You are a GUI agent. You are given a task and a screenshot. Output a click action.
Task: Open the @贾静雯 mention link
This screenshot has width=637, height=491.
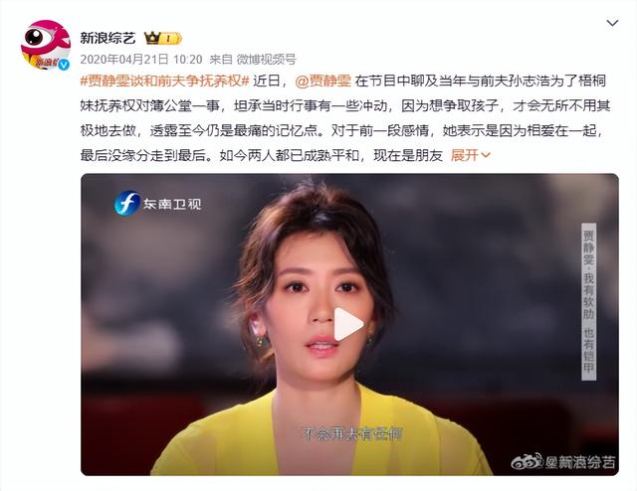[322, 82]
